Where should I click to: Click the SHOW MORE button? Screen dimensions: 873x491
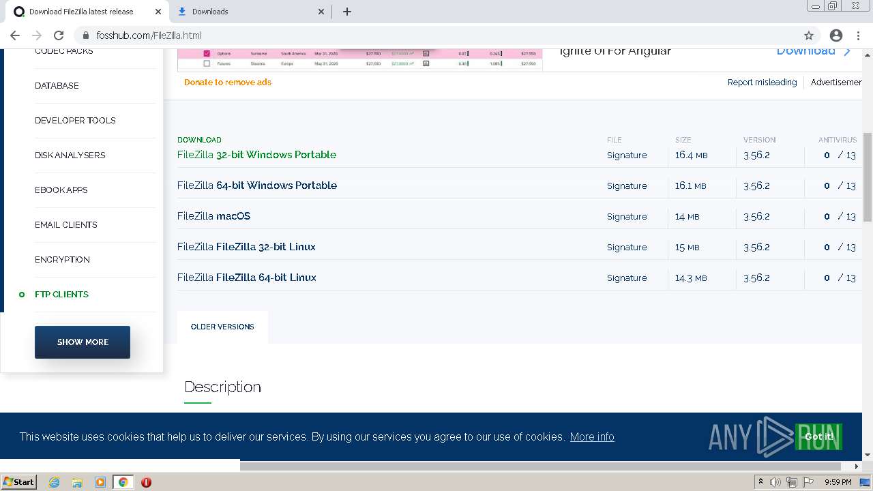pyautogui.click(x=83, y=342)
